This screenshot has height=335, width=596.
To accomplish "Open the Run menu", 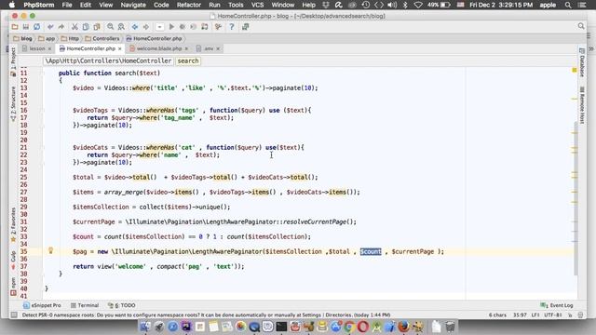I will pyautogui.click(x=214, y=5).
